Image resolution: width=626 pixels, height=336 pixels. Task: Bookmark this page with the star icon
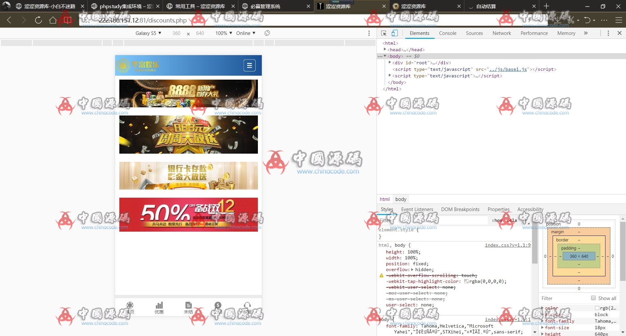(x=87, y=20)
